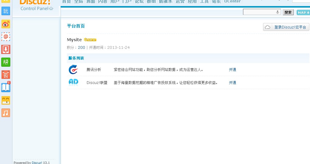The image size is (310, 164).
Task: Click the Discuz! link in footer
Action: [37, 162]
